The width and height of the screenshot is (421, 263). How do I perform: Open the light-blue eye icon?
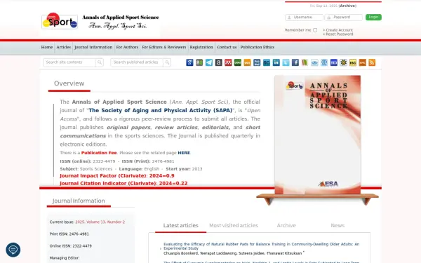pyautogui.click(x=314, y=62)
